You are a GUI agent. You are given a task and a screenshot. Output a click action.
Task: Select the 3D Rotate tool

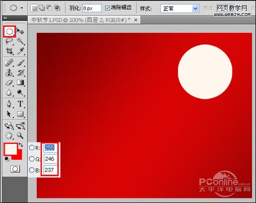tap(9, 126)
